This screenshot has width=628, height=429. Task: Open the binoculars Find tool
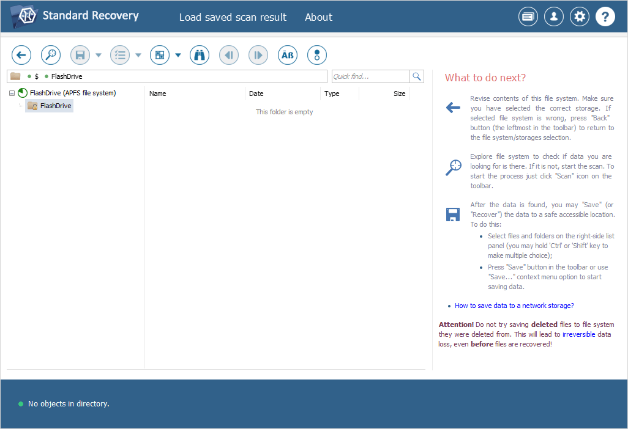(x=200, y=55)
